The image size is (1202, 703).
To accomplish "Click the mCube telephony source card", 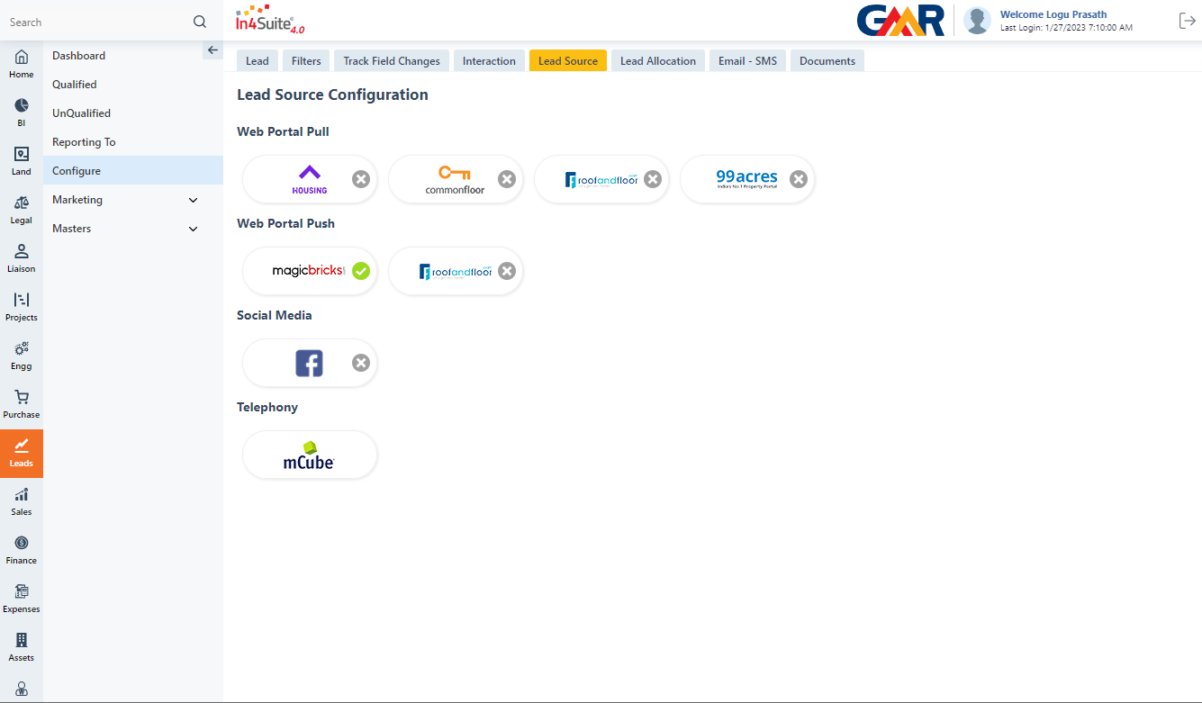I will pyautogui.click(x=310, y=455).
